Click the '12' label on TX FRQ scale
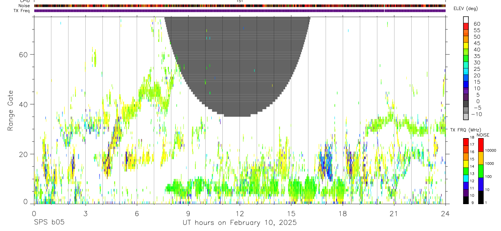Image resolution: width=501 pixels, height=231 pixels. point(472,180)
